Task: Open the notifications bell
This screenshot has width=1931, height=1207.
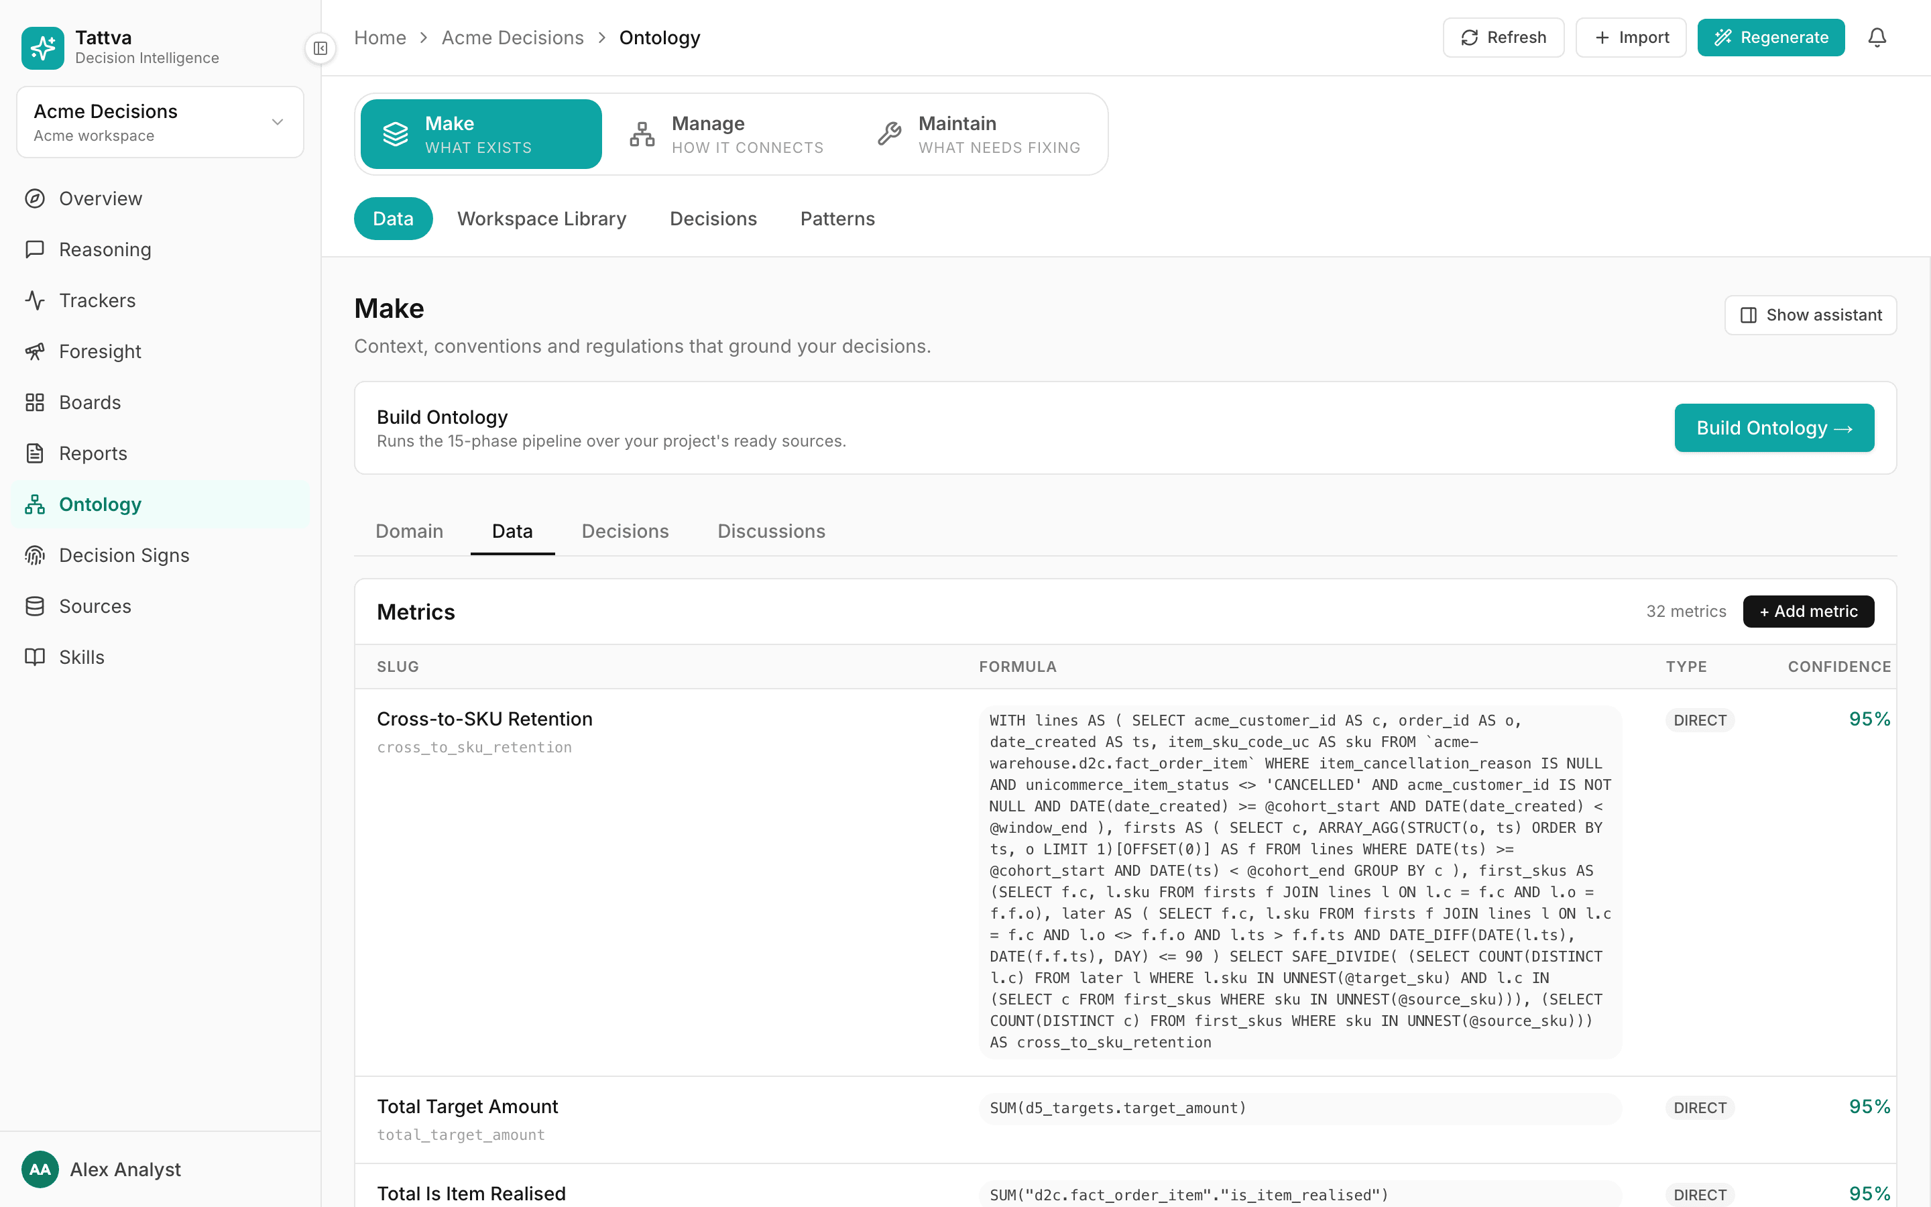Action: coord(1877,38)
